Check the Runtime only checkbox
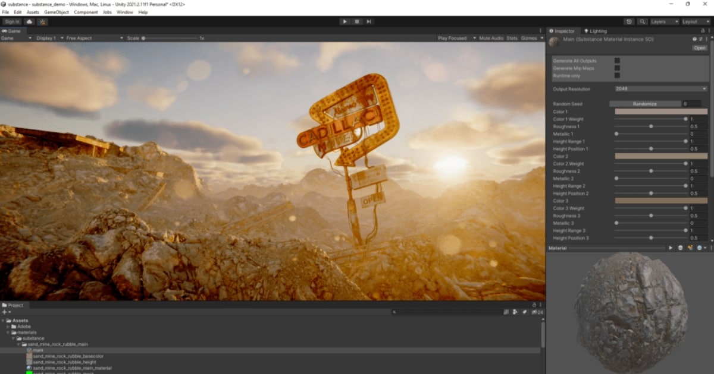Image resolution: width=714 pixels, height=374 pixels. 617,75
